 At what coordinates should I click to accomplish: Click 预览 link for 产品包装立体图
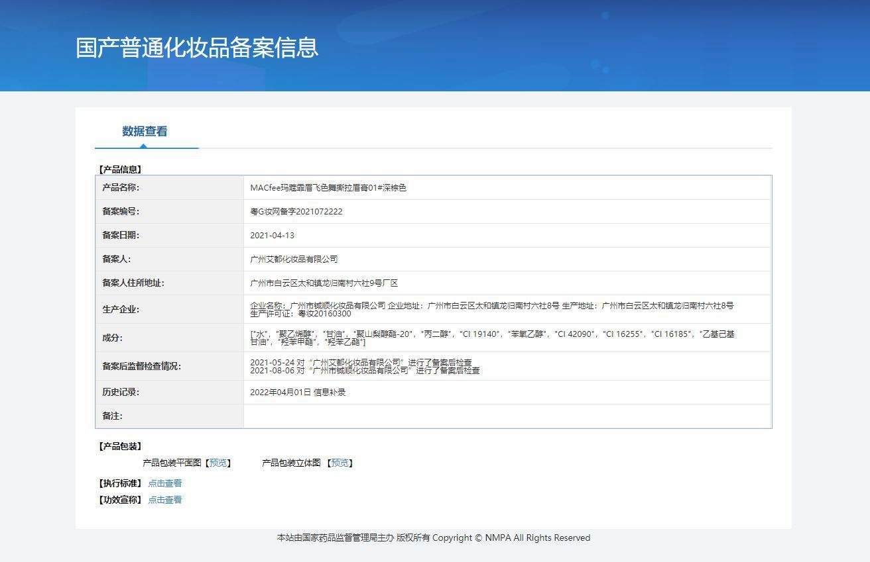340,463
